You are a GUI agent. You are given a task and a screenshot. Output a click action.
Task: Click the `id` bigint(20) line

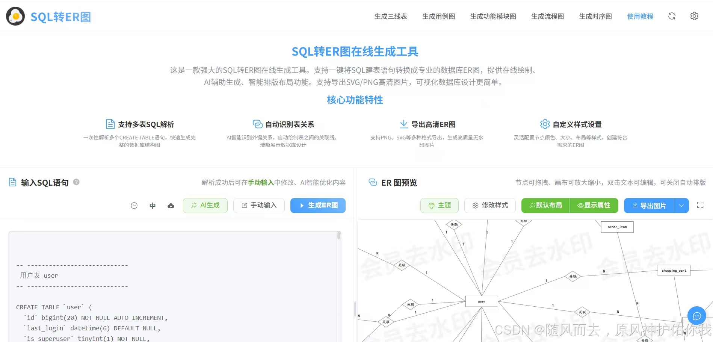click(95, 318)
